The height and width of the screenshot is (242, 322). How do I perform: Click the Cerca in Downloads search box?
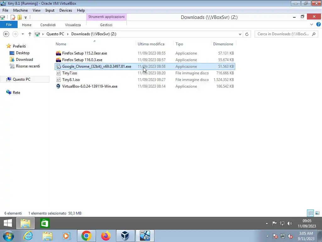coord(286,34)
